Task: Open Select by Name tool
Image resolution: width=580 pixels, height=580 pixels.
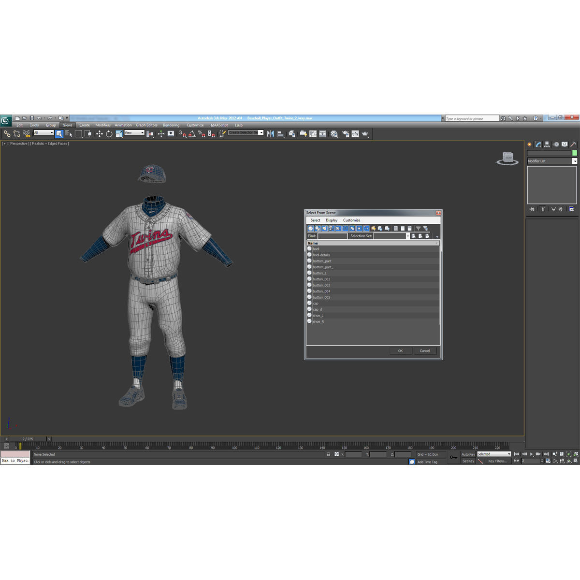Action: tap(69, 134)
